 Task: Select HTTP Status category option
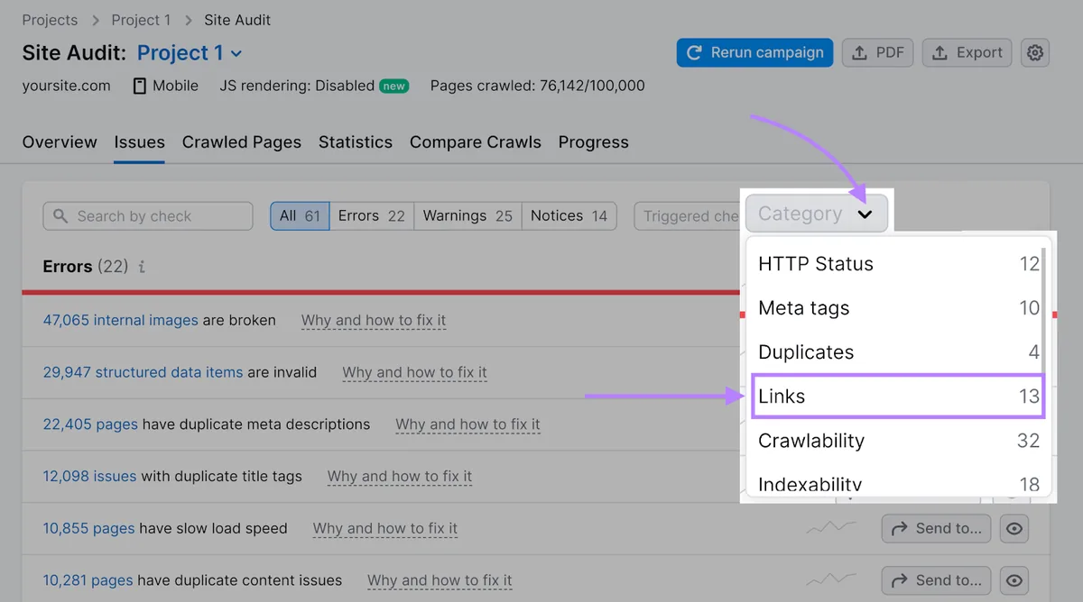pyautogui.click(x=898, y=264)
